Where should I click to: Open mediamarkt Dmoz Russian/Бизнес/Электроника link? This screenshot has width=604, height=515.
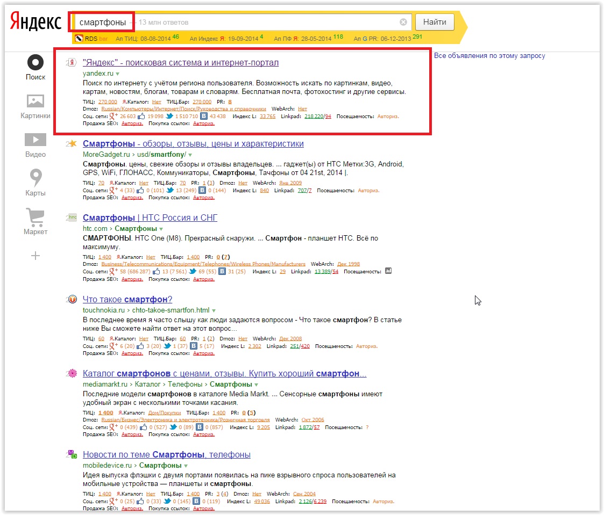tap(185, 419)
